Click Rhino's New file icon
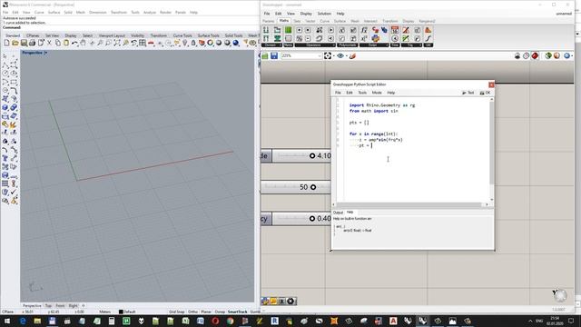This screenshot has width=581, height=327. (6, 43)
